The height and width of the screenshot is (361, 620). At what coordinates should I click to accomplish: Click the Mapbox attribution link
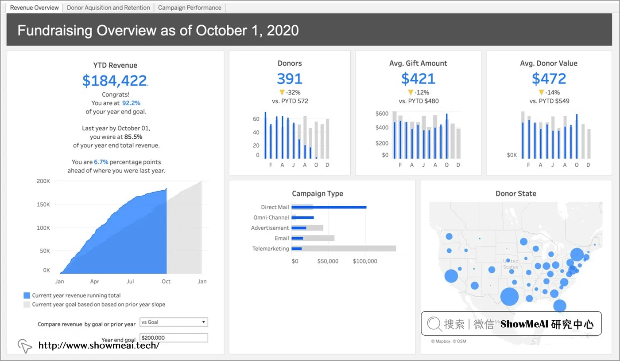coord(441,341)
